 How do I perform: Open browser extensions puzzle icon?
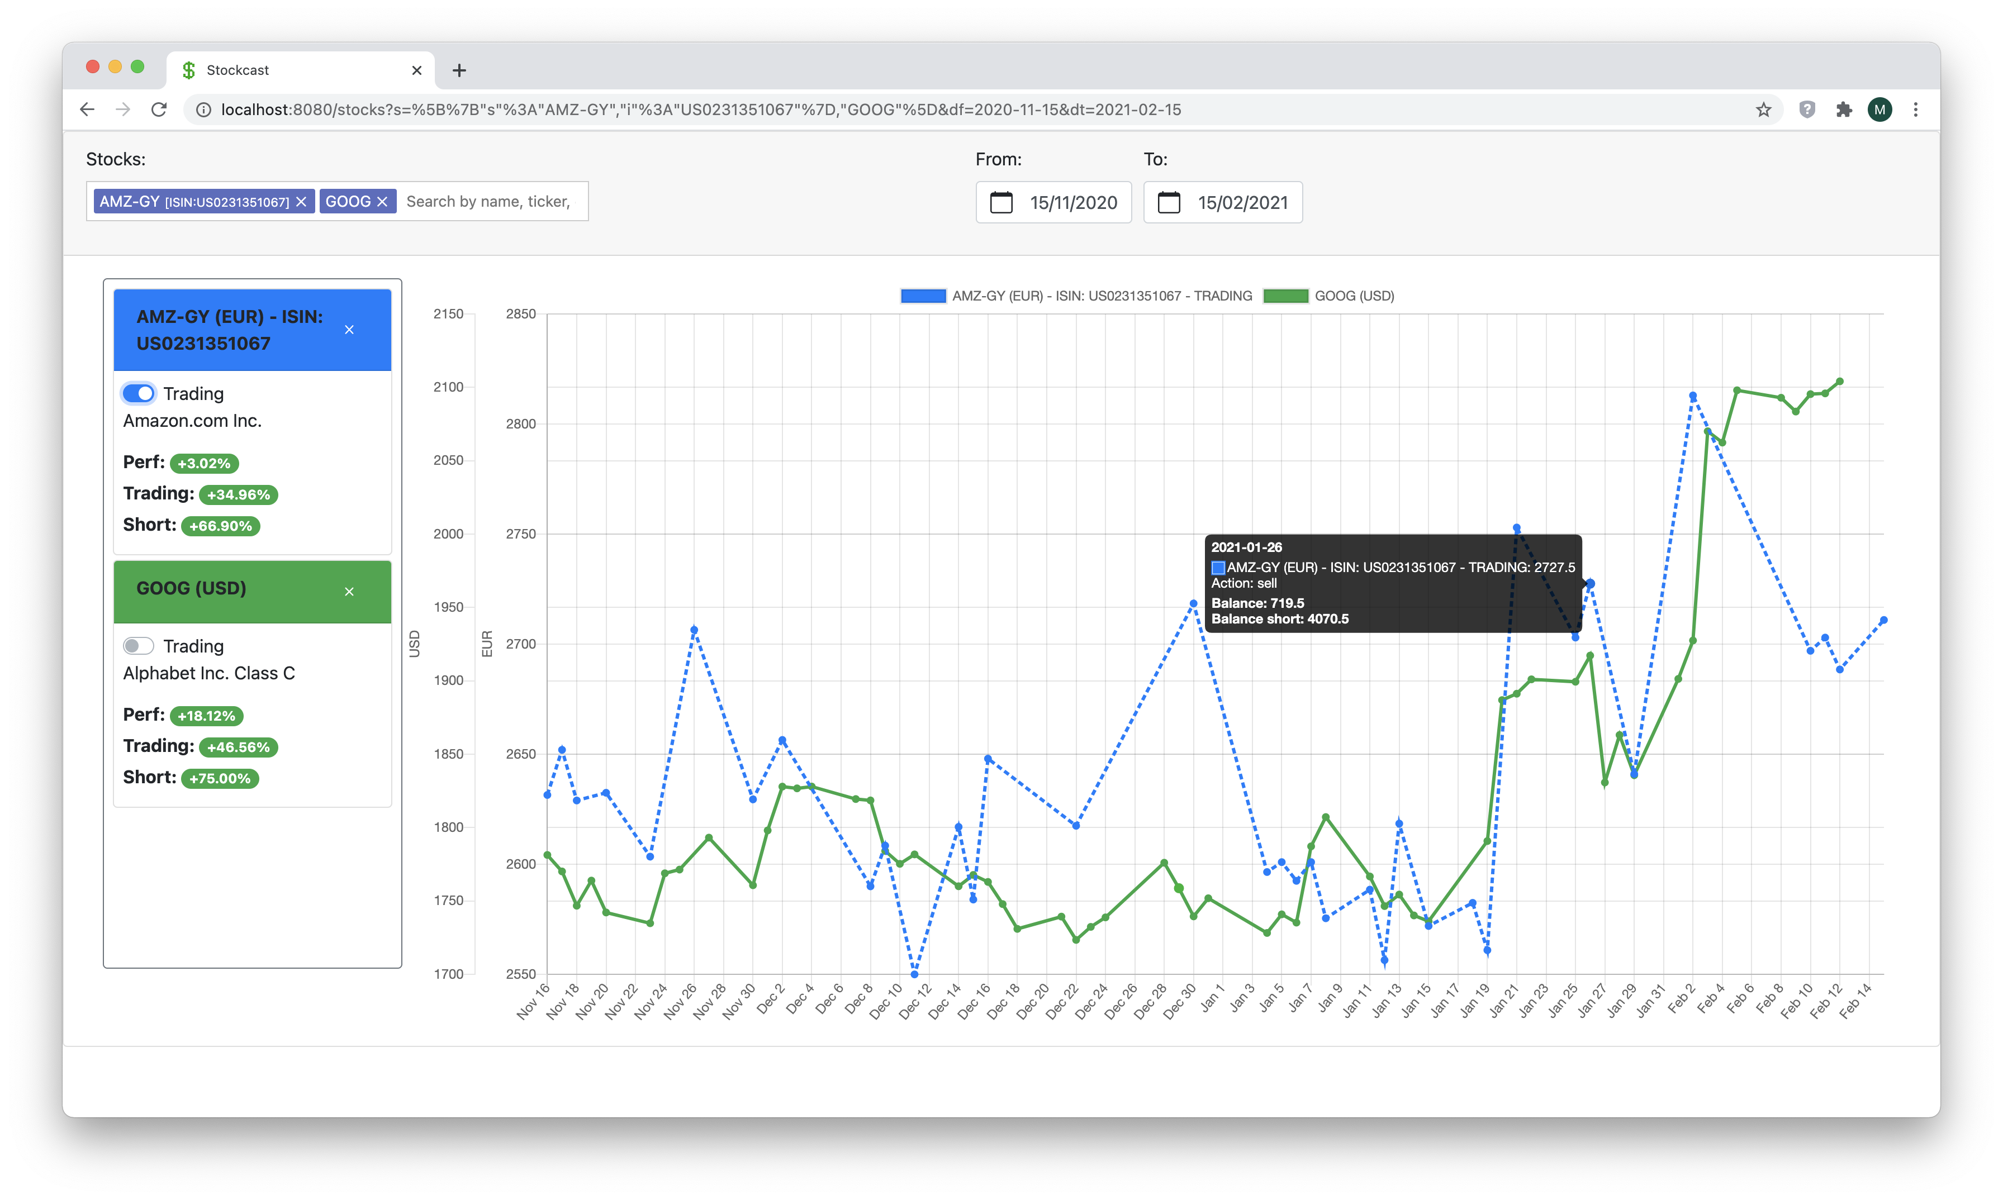pyautogui.click(x=1844, y=110)
